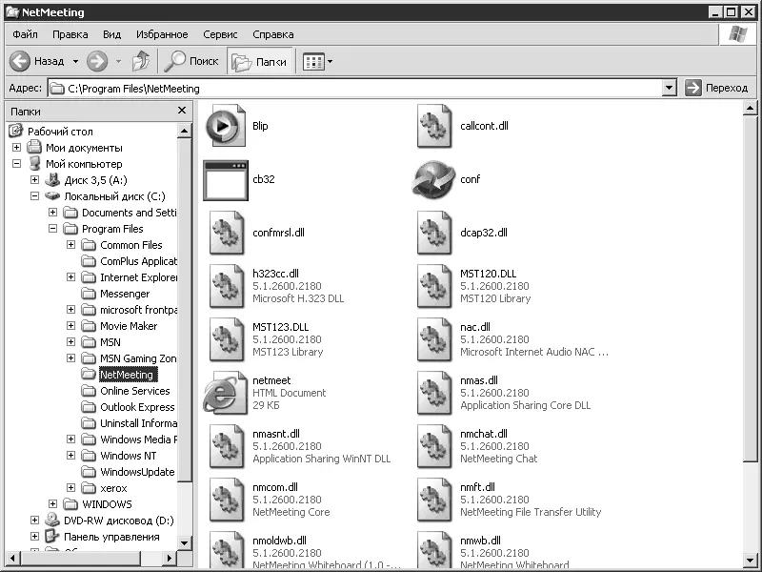Open the Избранное menu
This screenshot has width=762, height=572.
[x=162, y=34]
